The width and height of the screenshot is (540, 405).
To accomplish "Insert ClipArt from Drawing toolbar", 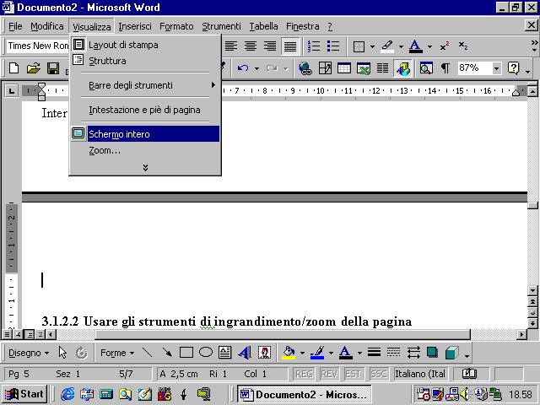I will pyautogui.click(x=264, y=353).
